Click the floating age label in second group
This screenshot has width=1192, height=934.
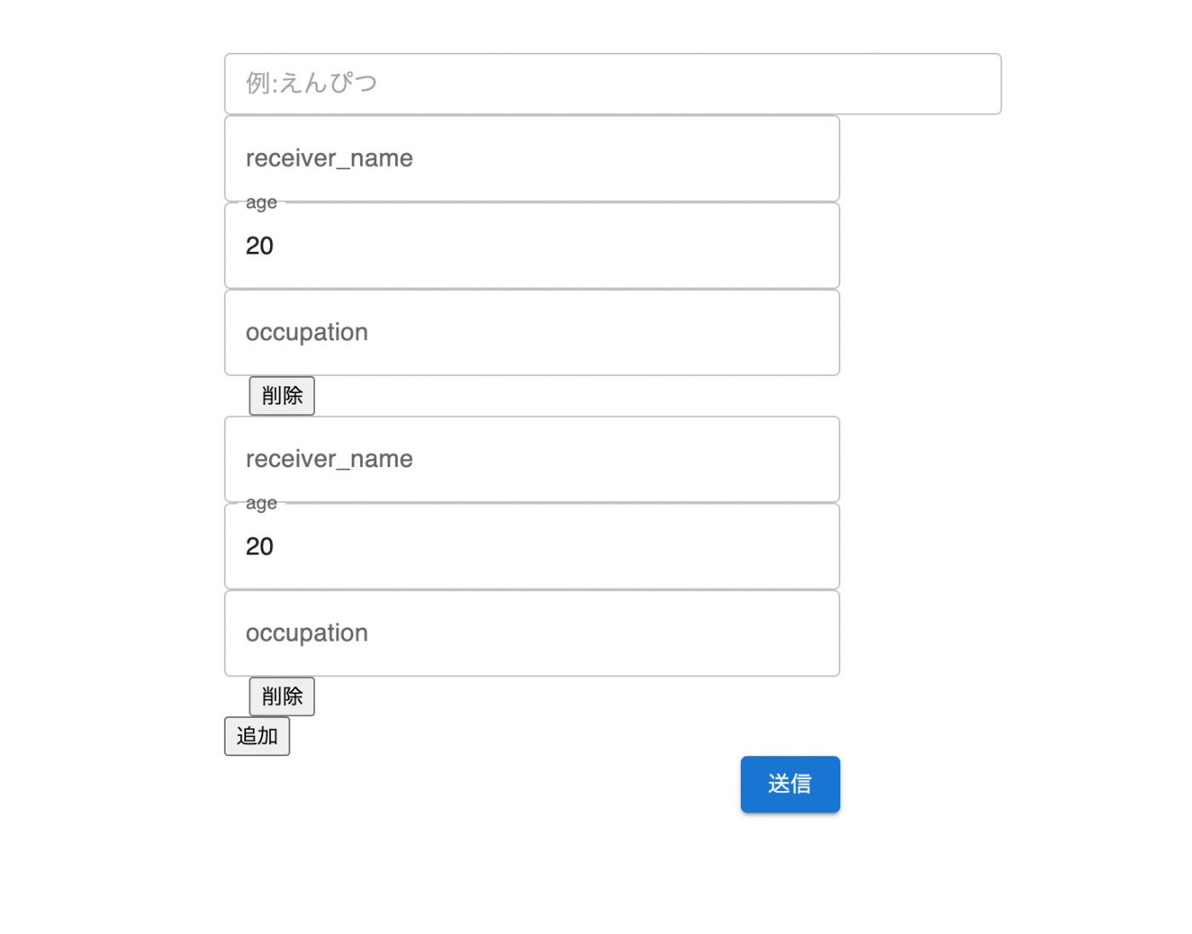coord(261,503)
